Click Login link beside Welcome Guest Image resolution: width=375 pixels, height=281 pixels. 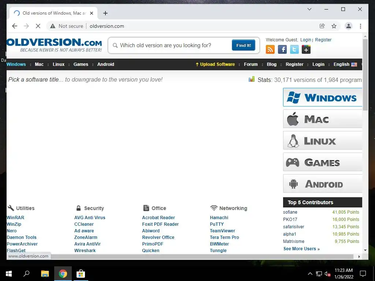tap(306, 40)
